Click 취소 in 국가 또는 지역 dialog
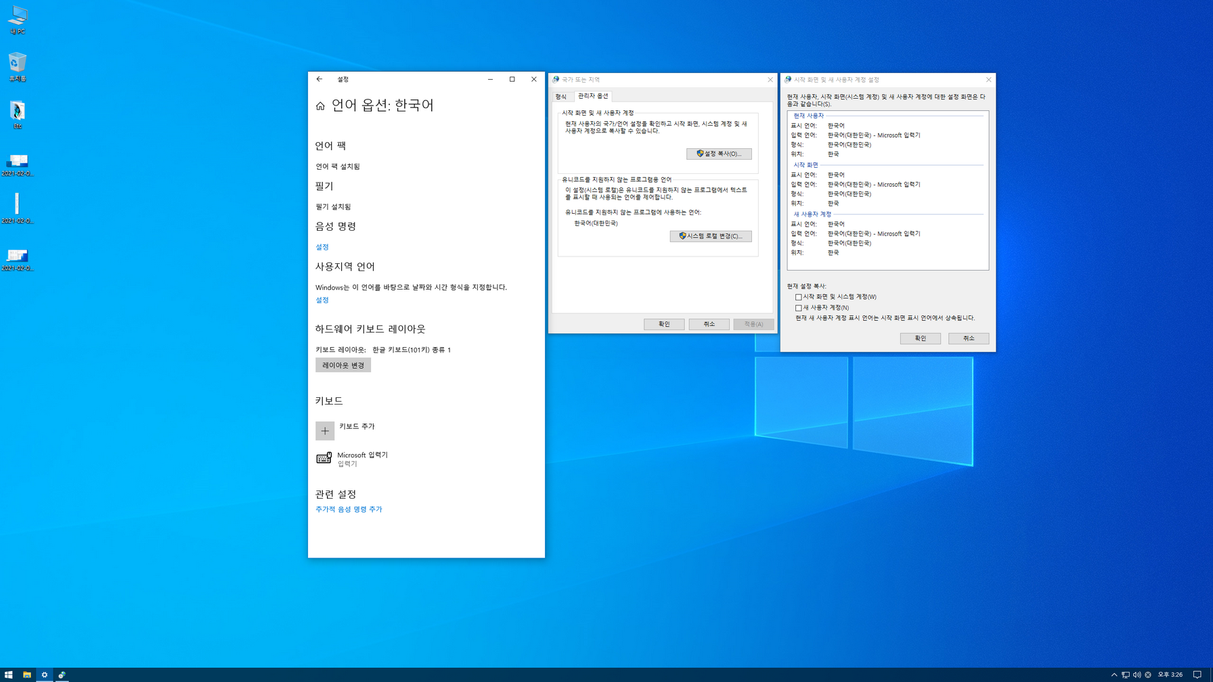Screen dimensions: 1213x682 [x=709, y=324]
